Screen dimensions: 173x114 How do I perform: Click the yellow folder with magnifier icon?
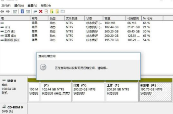point(57,12)
